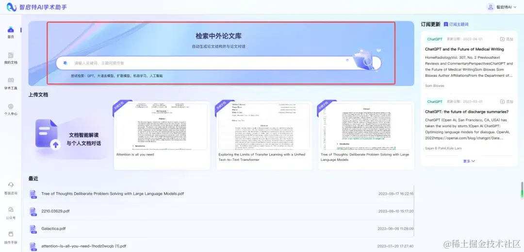
Task: Click ChatGPT tag dated 2023-03-01
Action: pos(435,101)
